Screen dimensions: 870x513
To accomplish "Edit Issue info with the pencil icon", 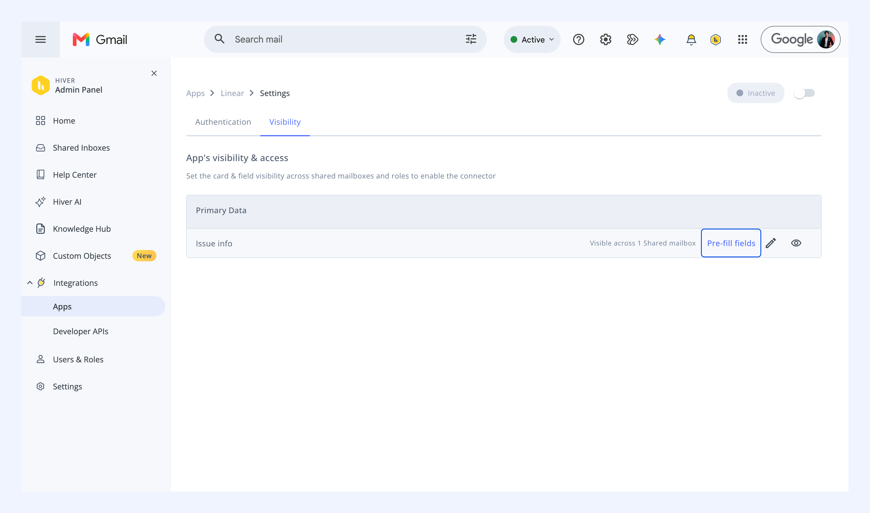I will point(771,243).
